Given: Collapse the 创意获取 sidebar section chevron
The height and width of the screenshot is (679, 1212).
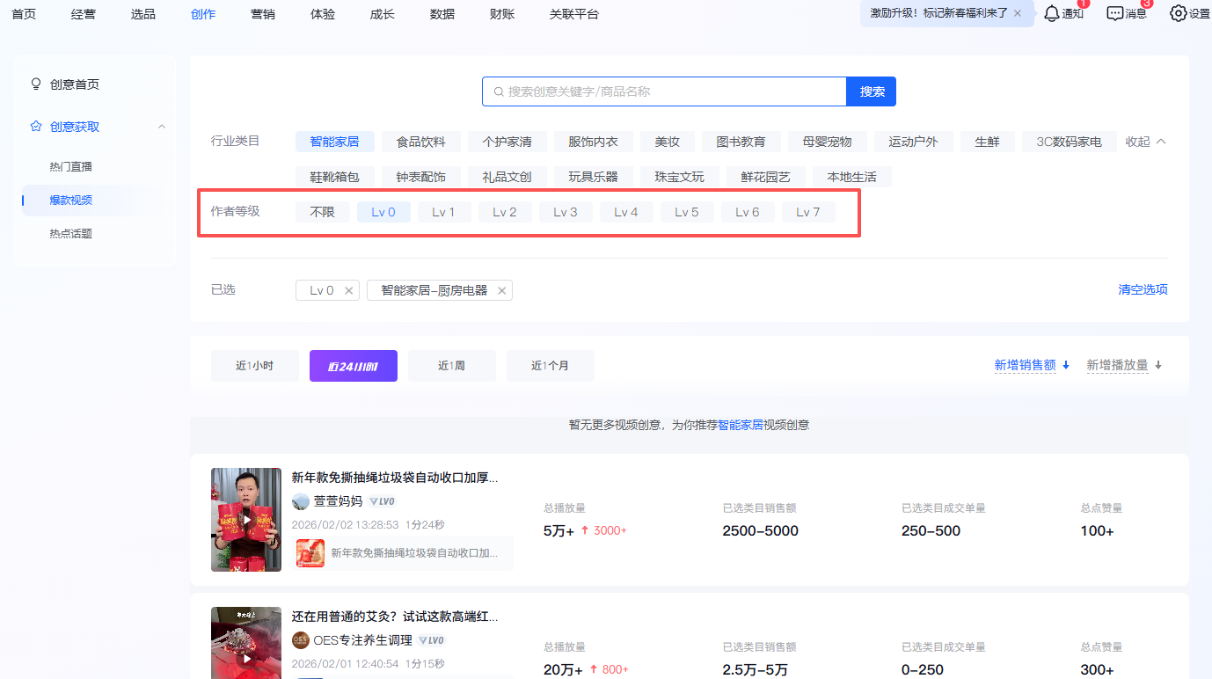Looking at the screenshot, I should click(x=161, y=126).
